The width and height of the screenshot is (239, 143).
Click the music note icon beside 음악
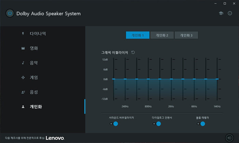click(23, 63)
